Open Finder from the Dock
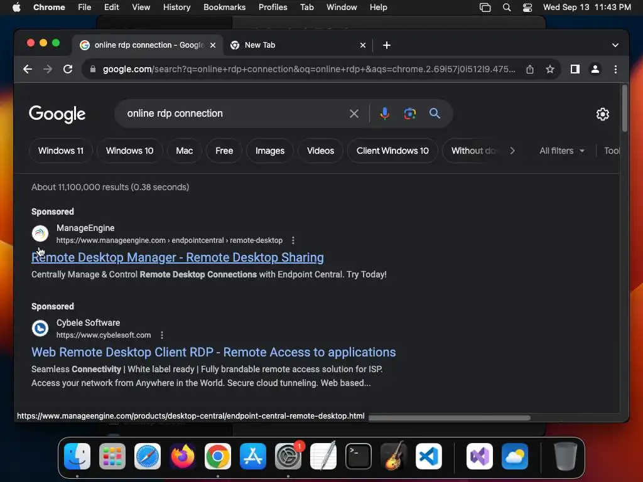The height and width of the screenshot is (482, 643). click(77, 456)
